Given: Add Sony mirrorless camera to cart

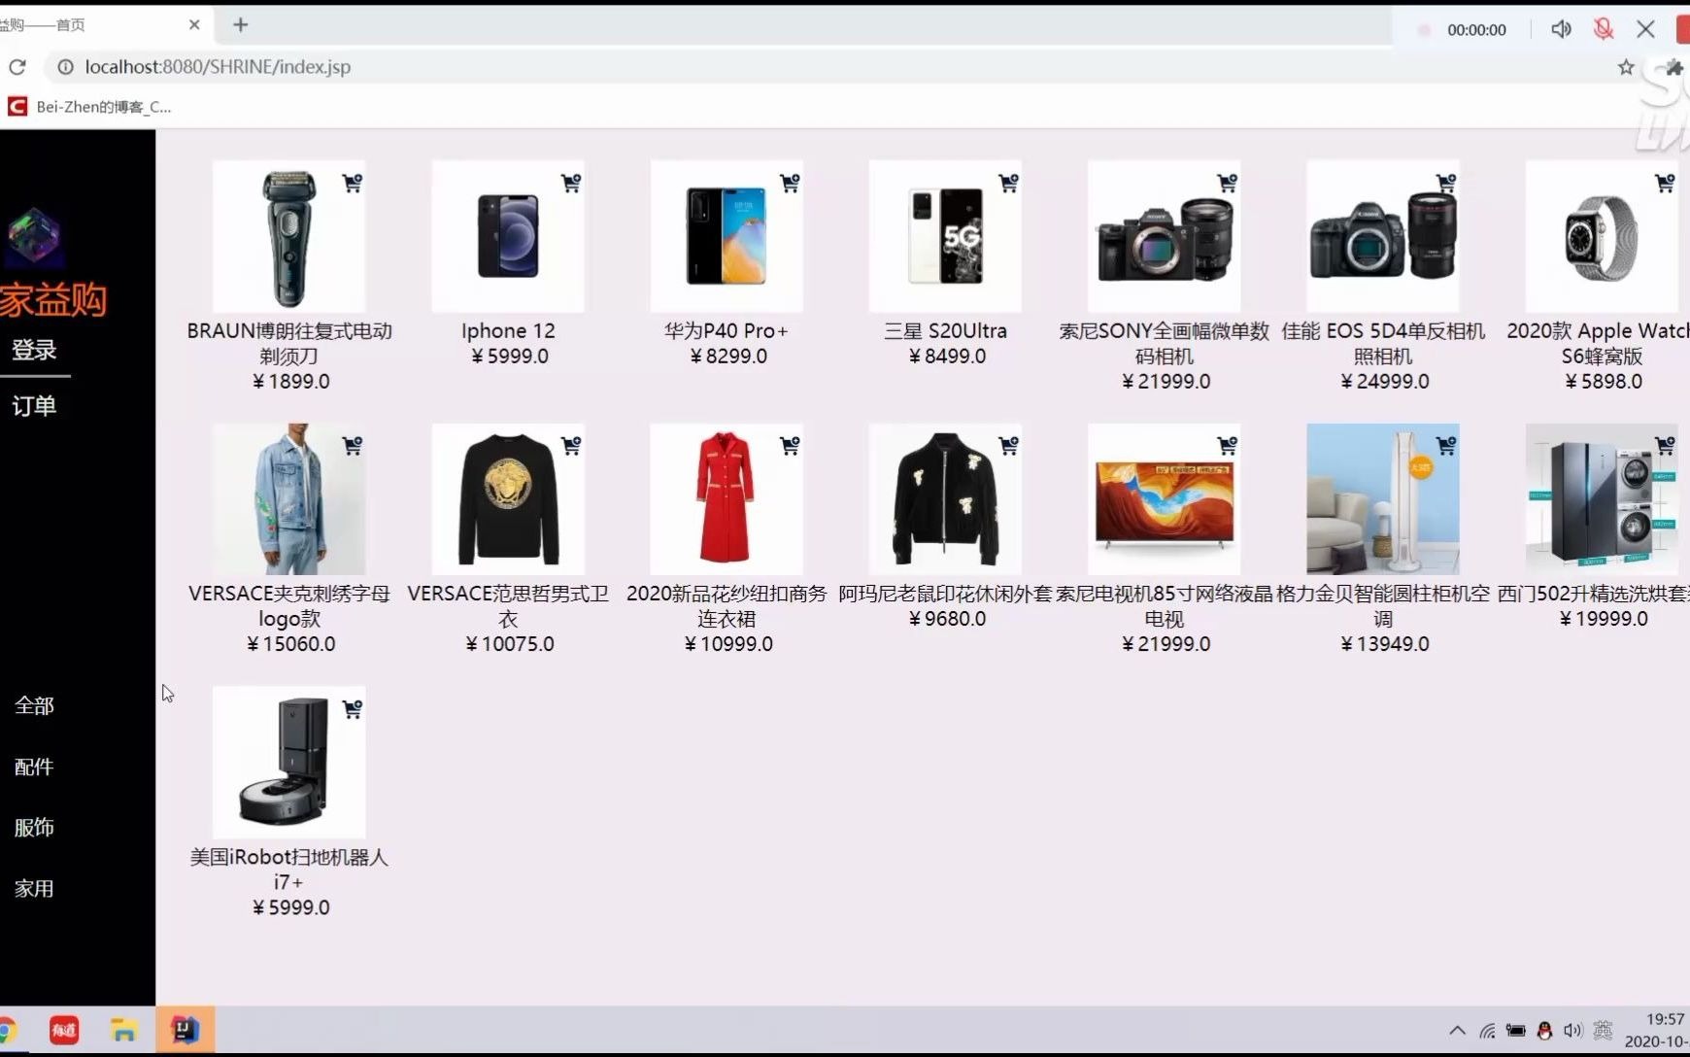Looking at the screenshot, I should (x=1228, y=183).
